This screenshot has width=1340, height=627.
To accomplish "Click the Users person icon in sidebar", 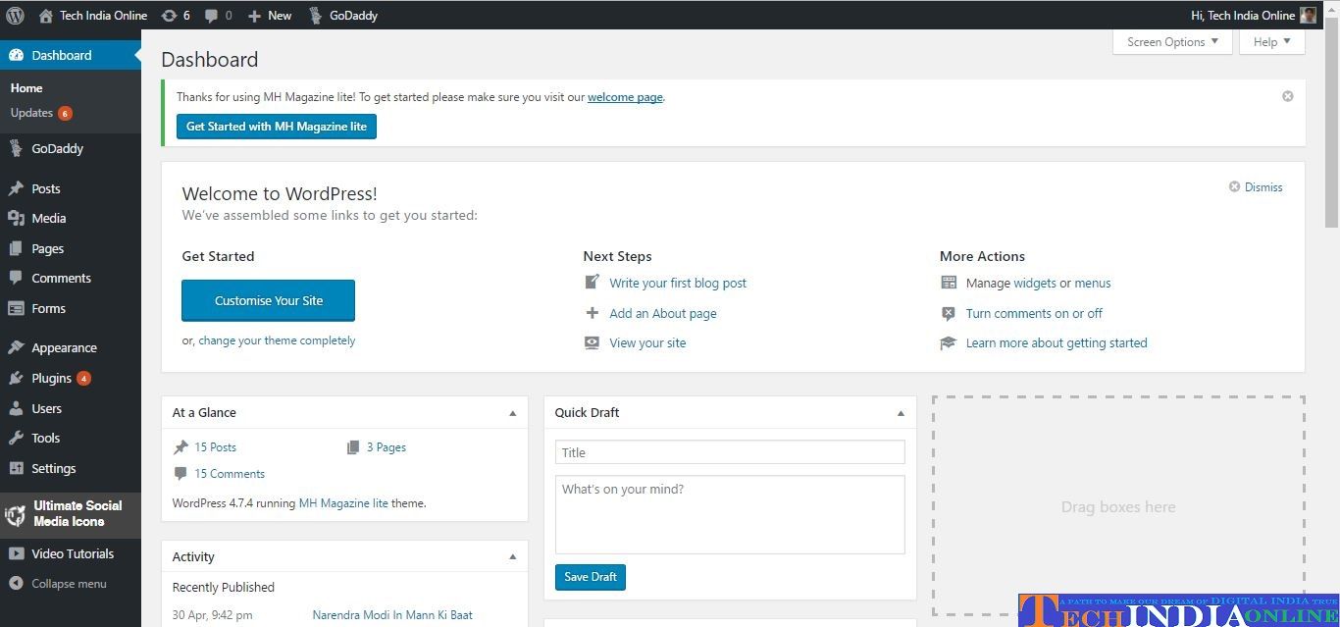I will pyautogui.click(x=16, y=408).
